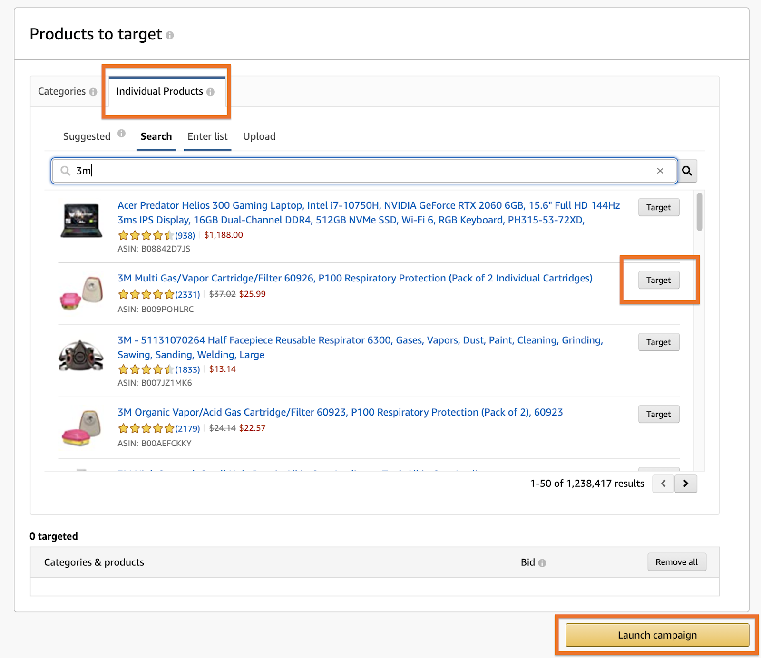Click the Launch campaign button
The width and height of the screenshot is (761, 658).
(657, 635)
